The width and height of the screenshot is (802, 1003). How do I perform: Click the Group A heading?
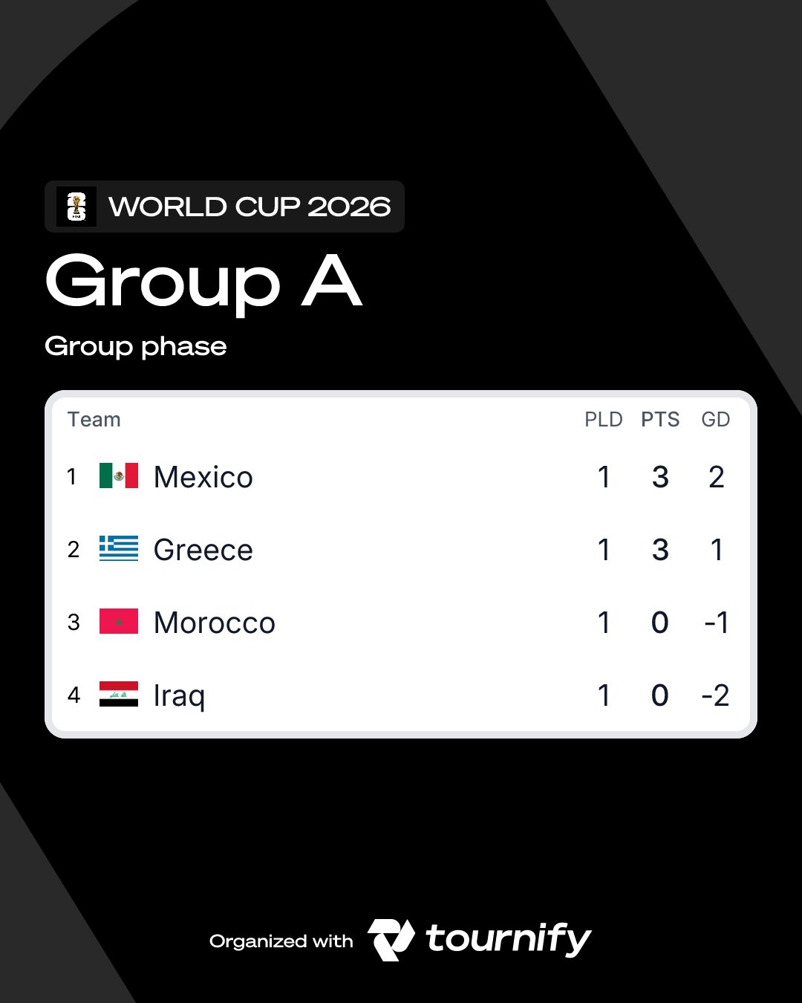[203, 282]
